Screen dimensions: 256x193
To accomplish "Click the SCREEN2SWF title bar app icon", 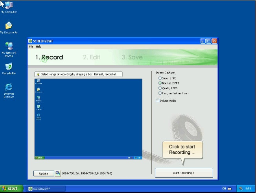I will click(30, 41).
